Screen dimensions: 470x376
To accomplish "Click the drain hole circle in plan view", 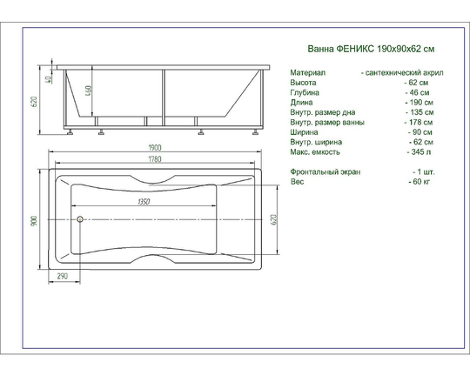I will pos(80,219).
